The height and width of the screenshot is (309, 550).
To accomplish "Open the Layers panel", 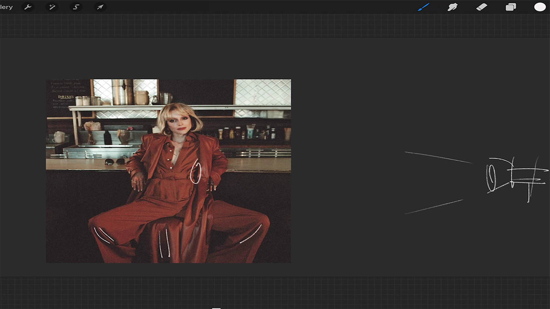I will pyautogui.click(x=511, y=7).
